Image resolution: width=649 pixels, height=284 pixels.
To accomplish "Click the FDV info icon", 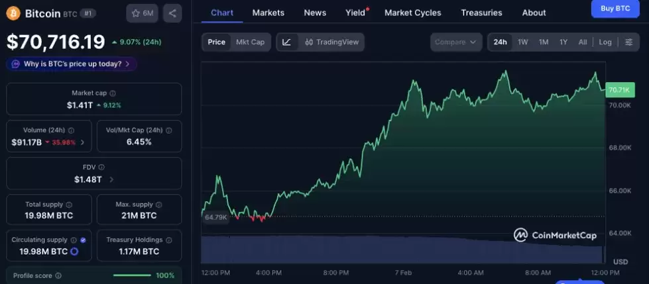I will [x=101, y=168].
